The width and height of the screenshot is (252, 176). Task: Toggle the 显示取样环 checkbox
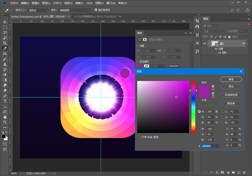96,10
